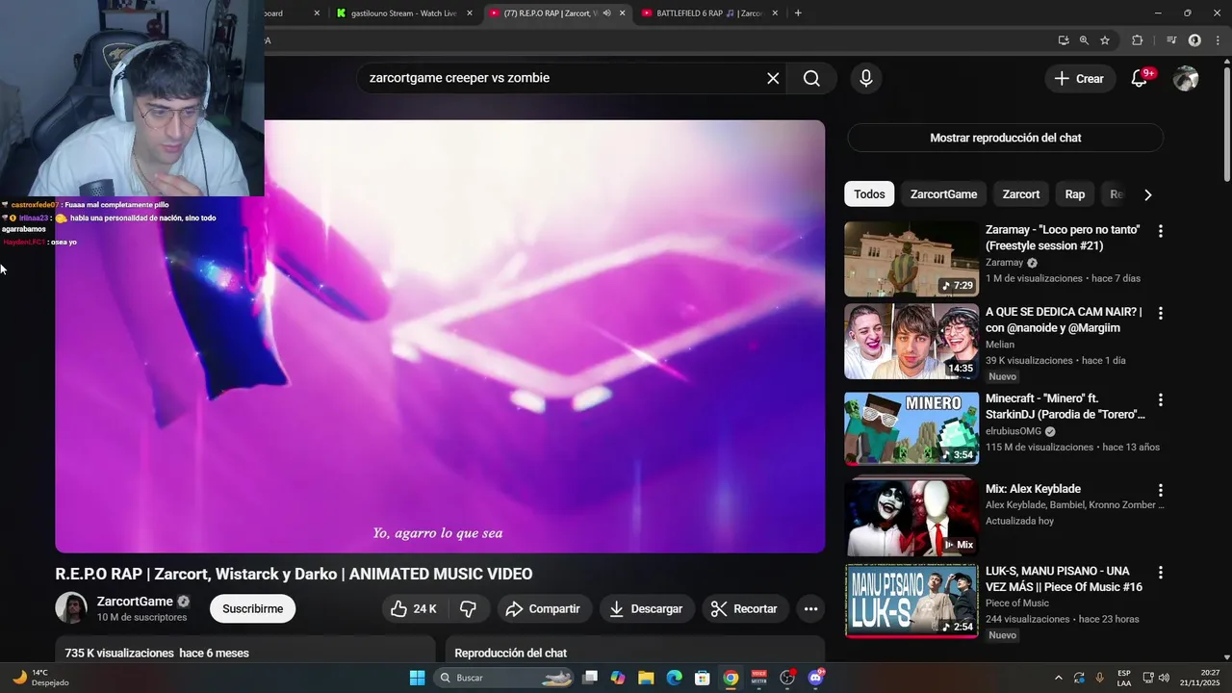Start voice search with the microphone icon
This screenshot has width=1232, height=693.
[x=866, y=78]
